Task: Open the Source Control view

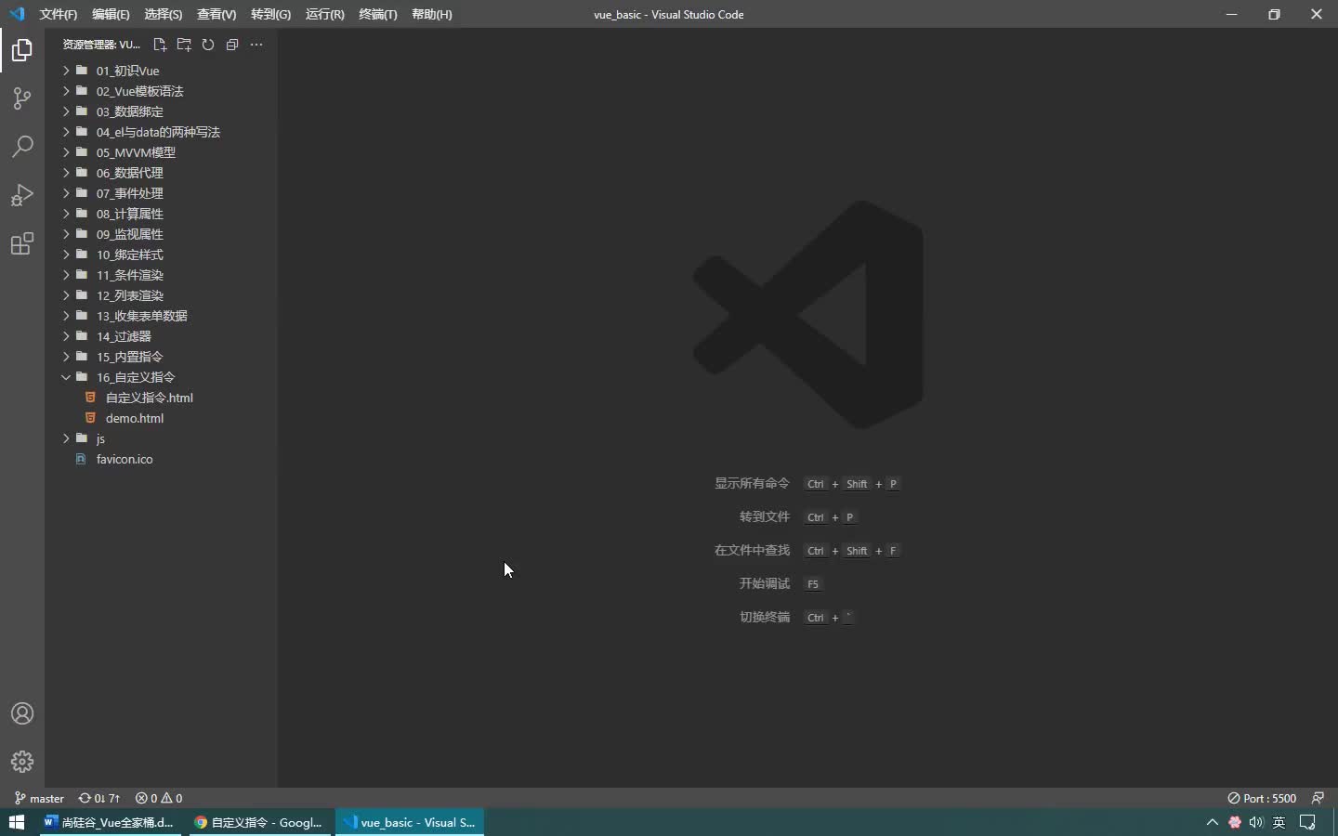Action: tap(22, 98)
